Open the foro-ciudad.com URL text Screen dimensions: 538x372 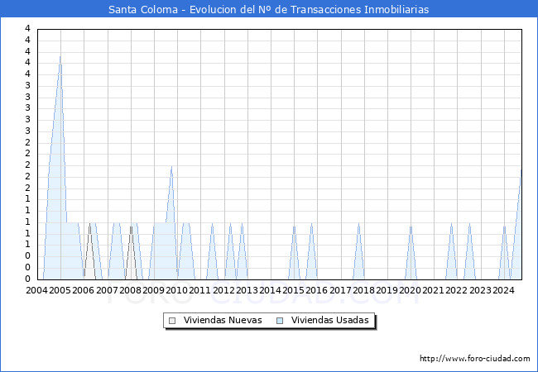click(475, 359)
